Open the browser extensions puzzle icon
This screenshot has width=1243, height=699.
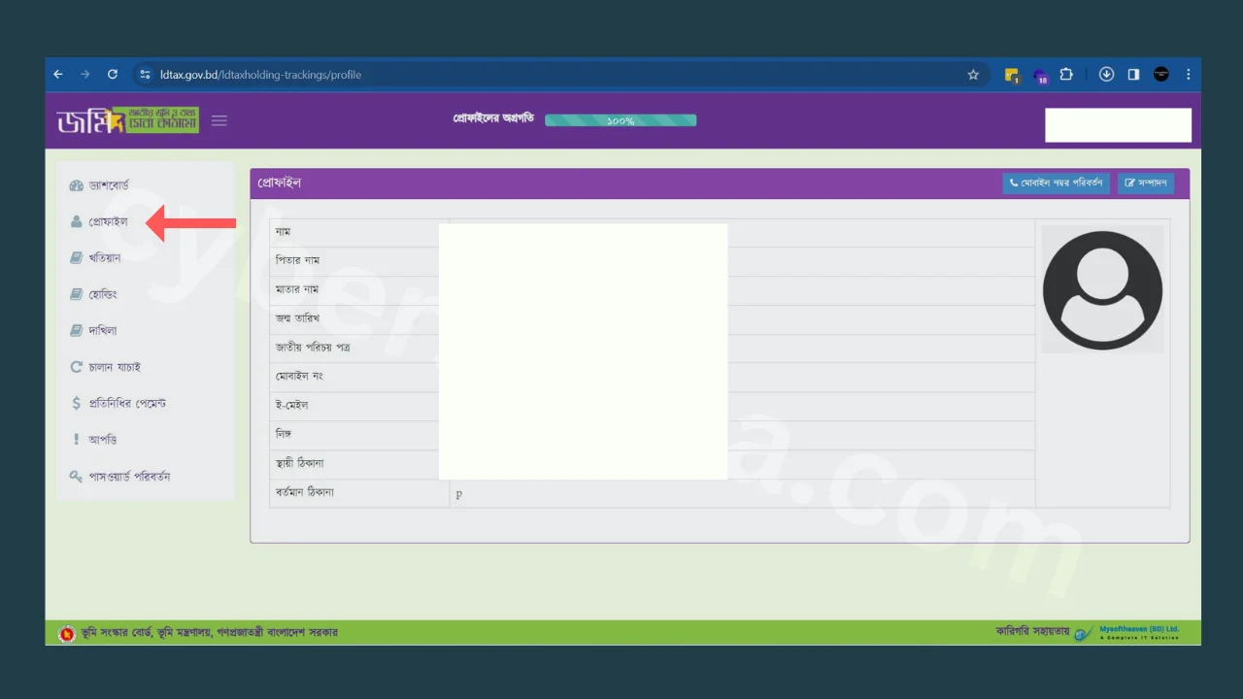(x=1066, y=75)
